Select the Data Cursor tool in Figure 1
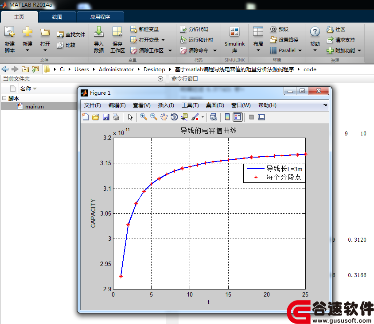This screenshot has width=374, height=324. coord(184,117)
